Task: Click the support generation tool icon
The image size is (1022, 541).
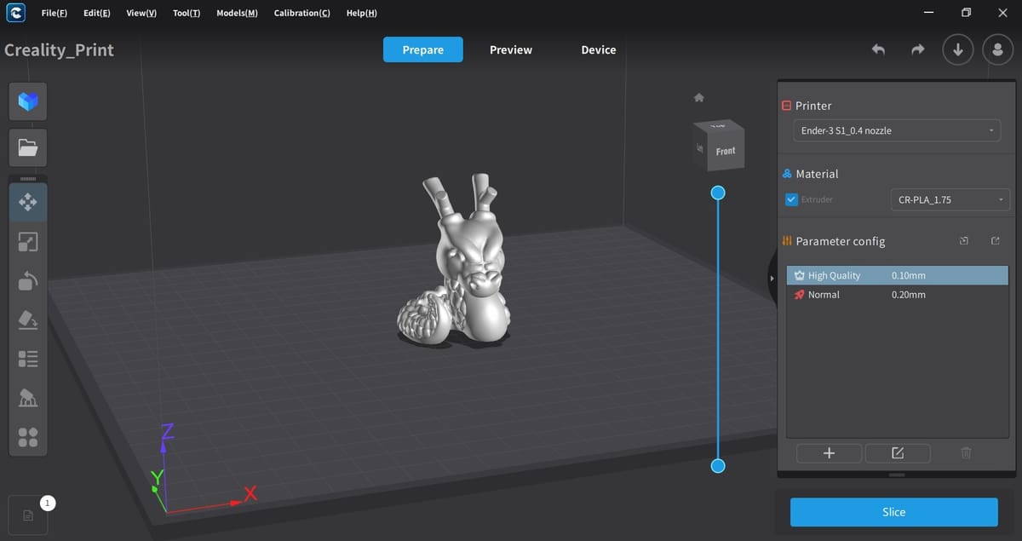Action: (x=28, y=398)
